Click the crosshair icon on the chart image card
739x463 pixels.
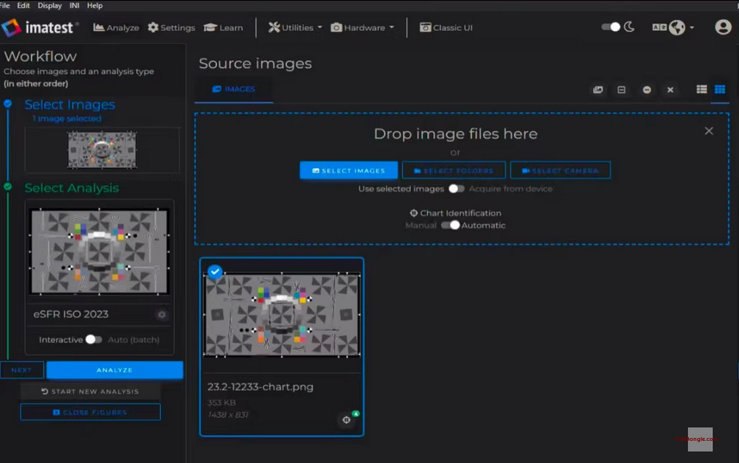point(346,420)
